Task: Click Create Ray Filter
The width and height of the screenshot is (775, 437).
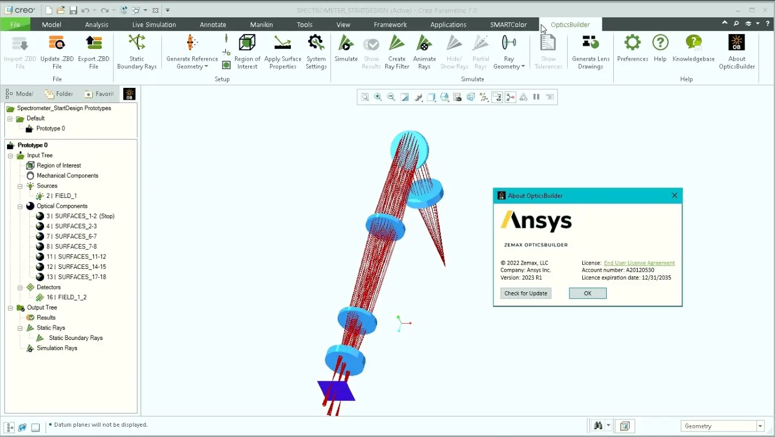Action: pos(397,52)
